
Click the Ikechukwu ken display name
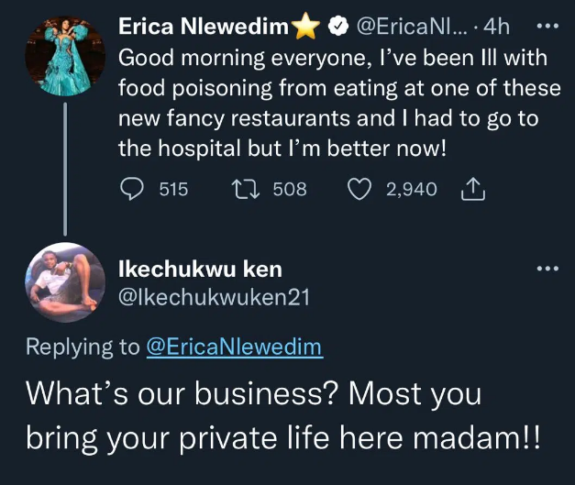click(x=200, y=269)
